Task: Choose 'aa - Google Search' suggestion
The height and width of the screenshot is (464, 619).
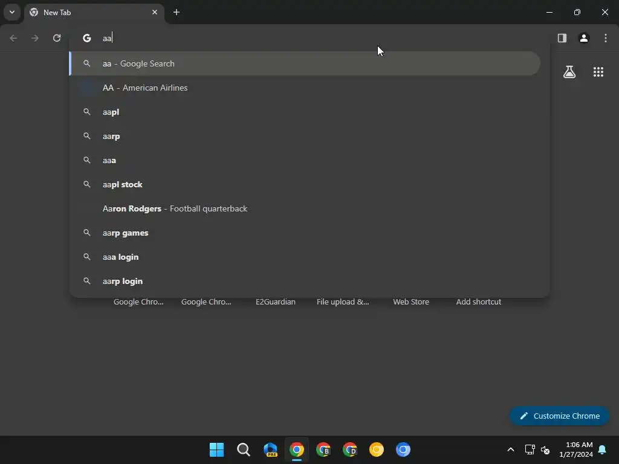Action: 305,63
